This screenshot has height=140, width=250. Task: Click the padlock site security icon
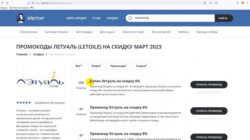33,3
